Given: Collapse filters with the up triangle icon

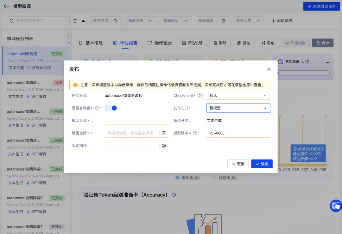Looking at the screenshot, I should coord(83,21).
